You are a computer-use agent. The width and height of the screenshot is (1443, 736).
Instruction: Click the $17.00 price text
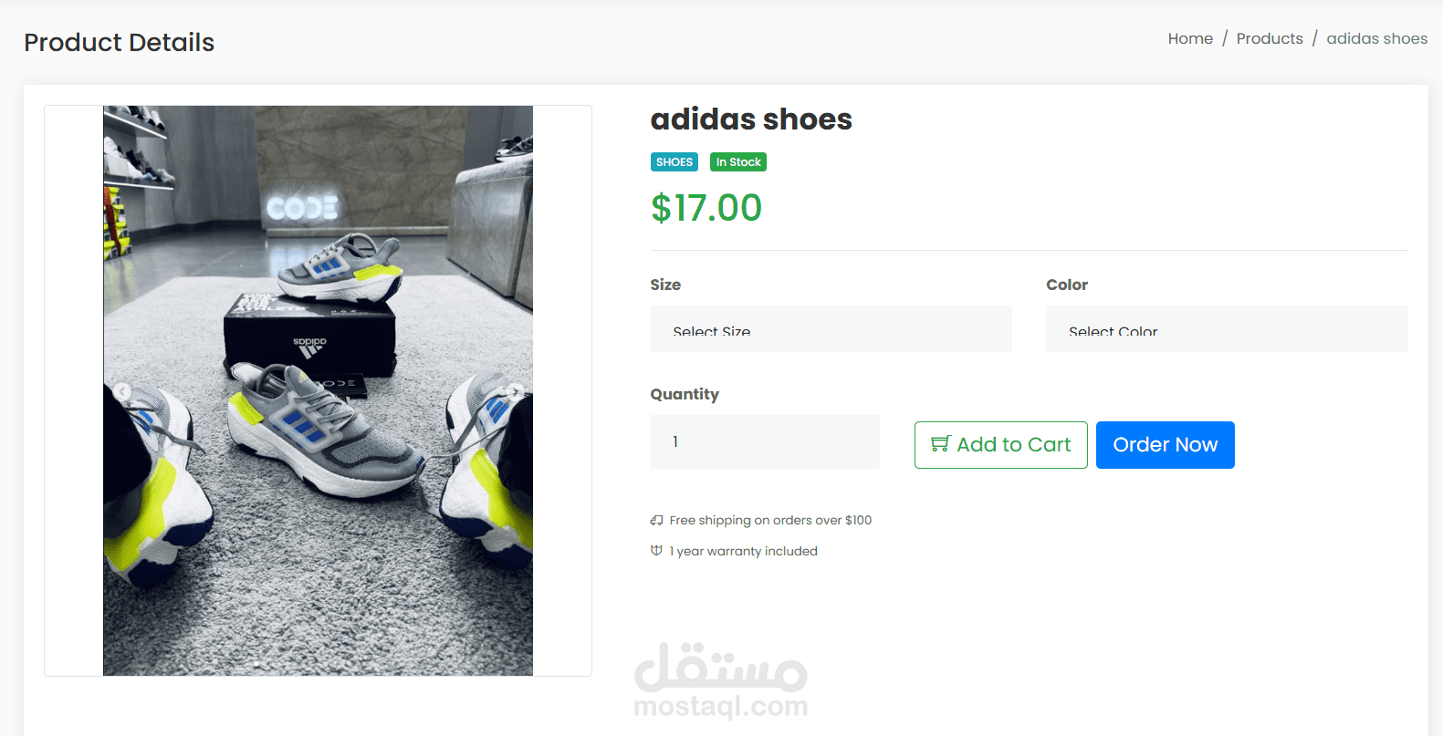[x=706, y=208]
